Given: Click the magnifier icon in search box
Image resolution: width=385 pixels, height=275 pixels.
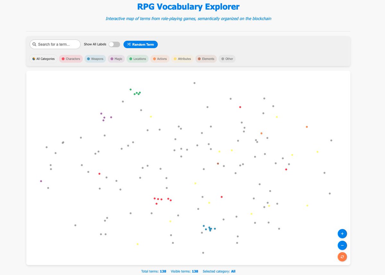Looking at the screenshot, I should coord(34,44).
